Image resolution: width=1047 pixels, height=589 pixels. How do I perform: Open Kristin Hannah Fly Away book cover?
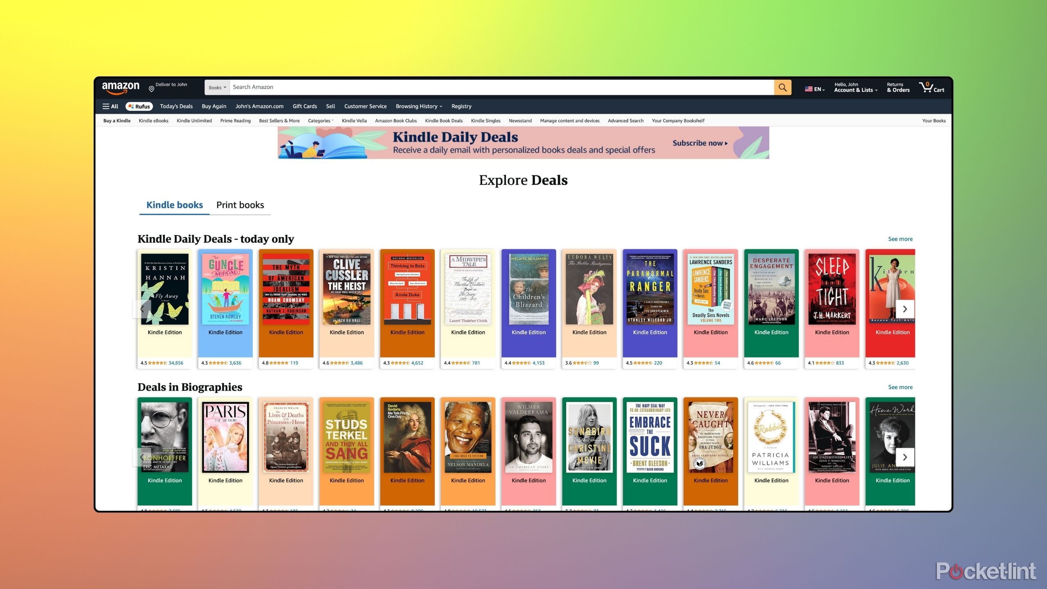tap(165, 289)
